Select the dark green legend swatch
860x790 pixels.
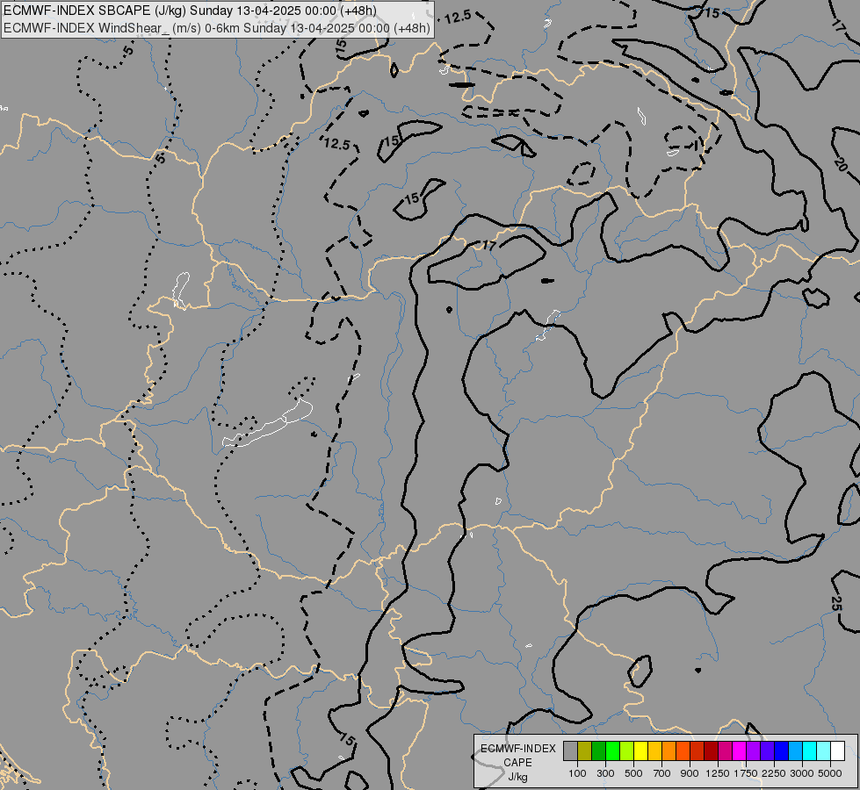(598, 751)
